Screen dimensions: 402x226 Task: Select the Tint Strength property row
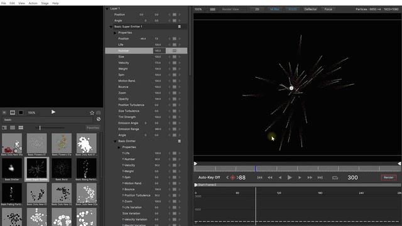(146, 117)
